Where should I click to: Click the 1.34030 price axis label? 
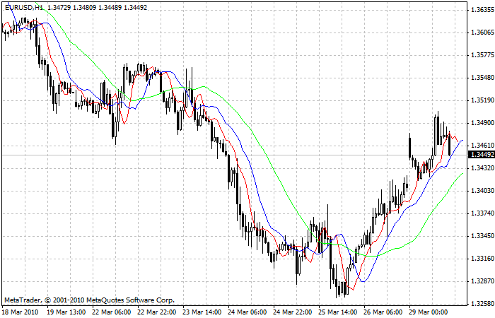click(482, 191)
